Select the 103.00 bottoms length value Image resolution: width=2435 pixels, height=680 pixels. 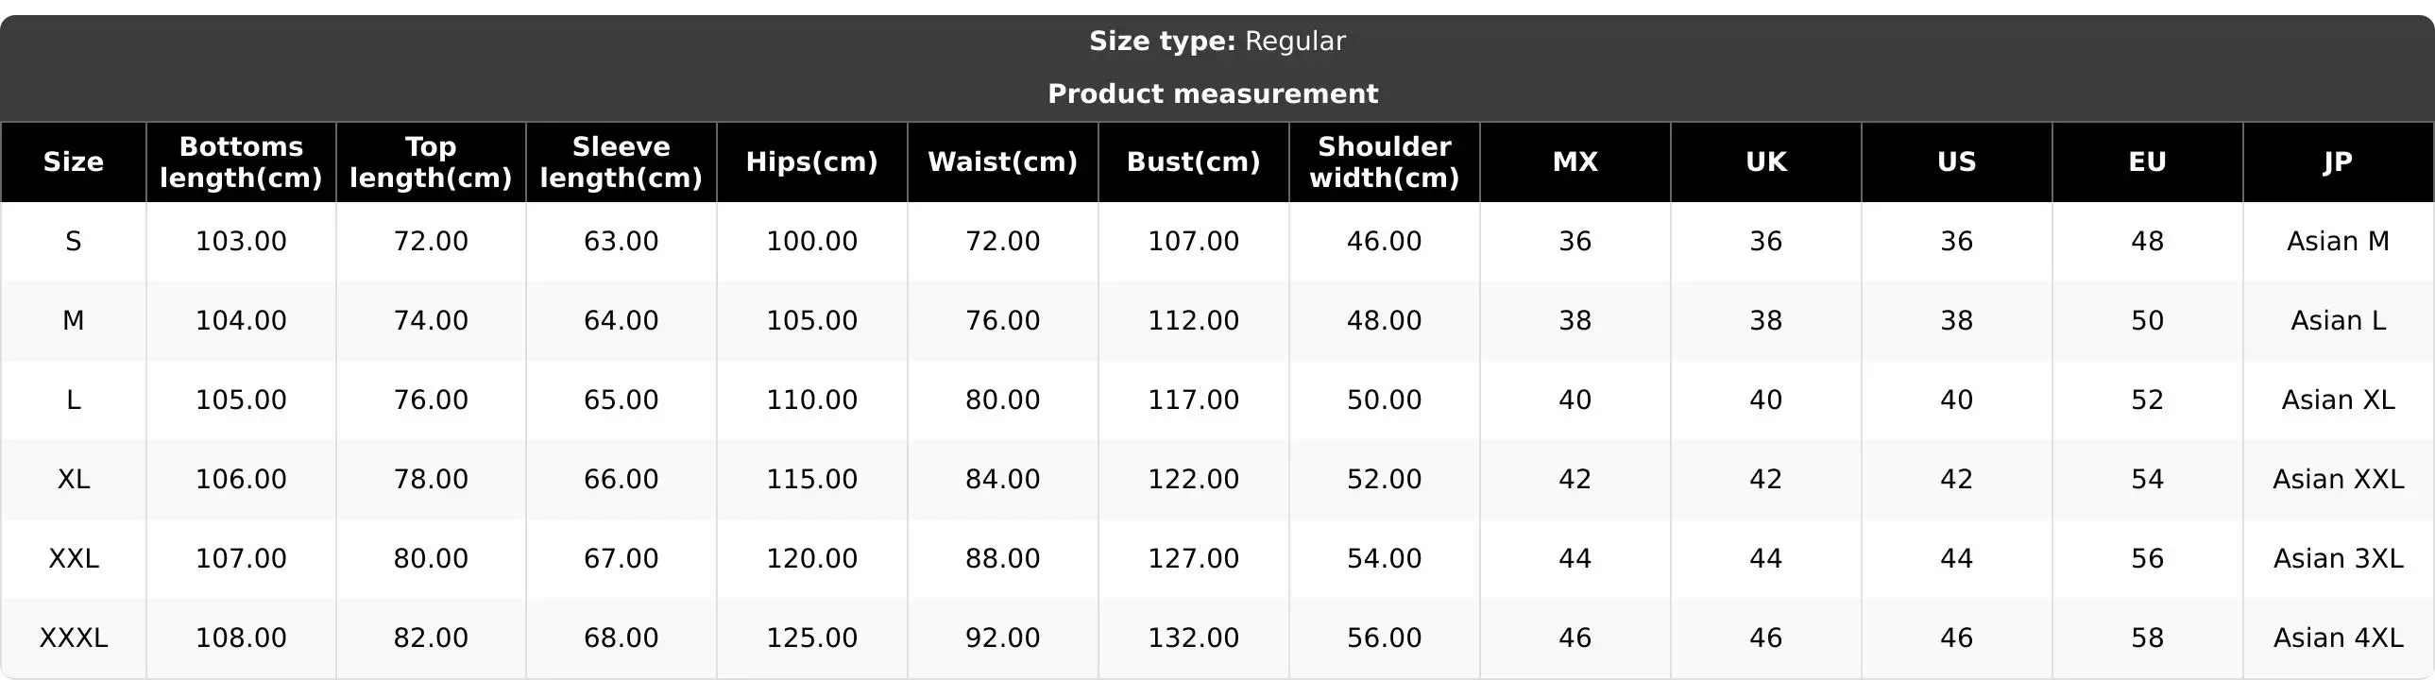tap(241, 241)
